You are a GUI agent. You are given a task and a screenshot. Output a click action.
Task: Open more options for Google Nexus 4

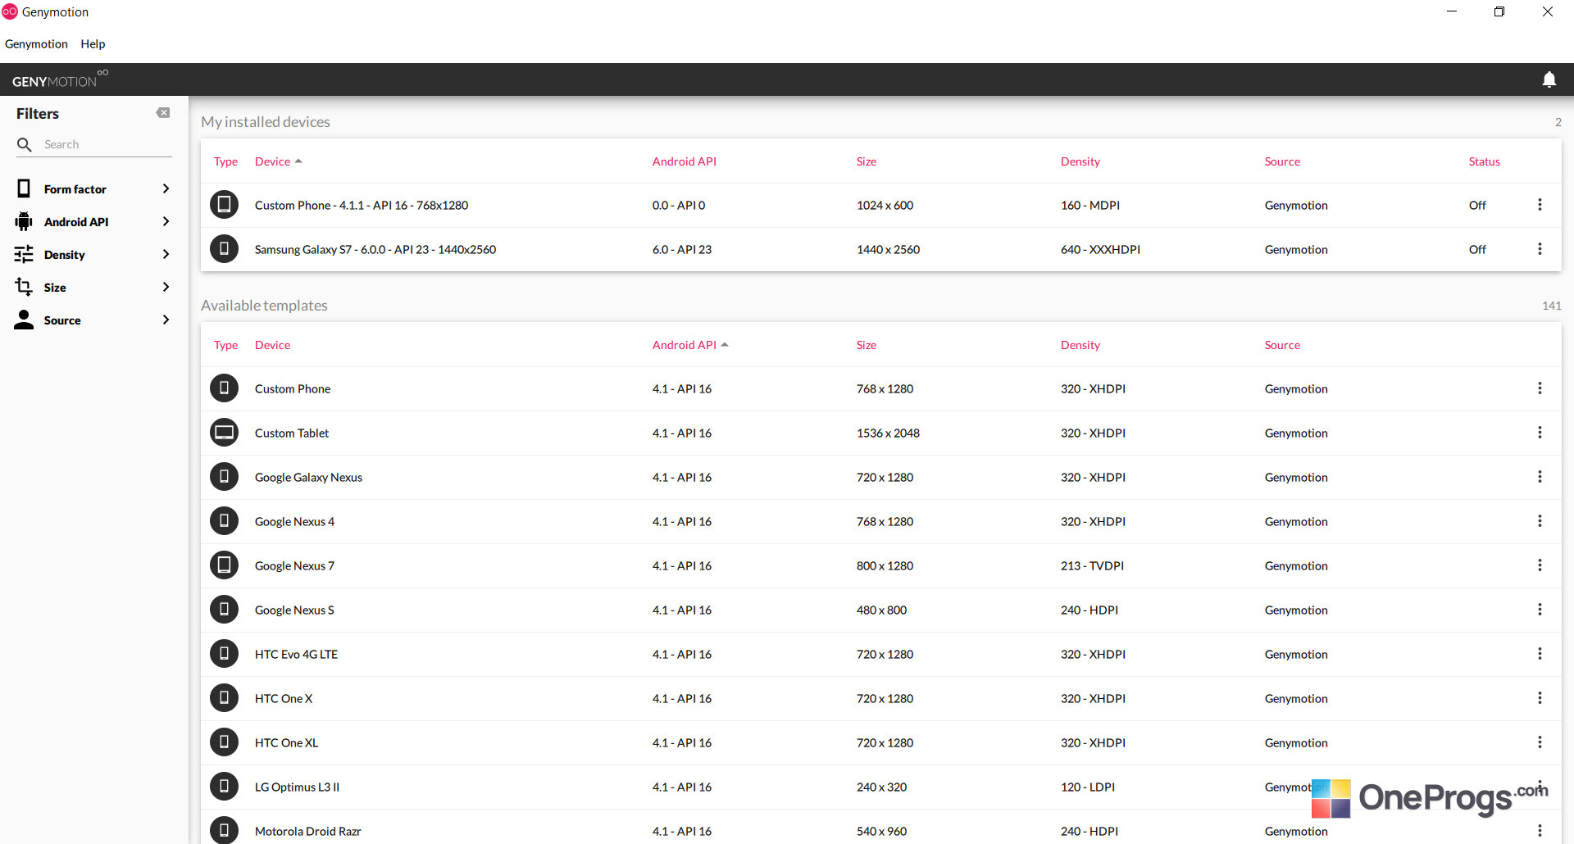click(x=1540, y=521)
